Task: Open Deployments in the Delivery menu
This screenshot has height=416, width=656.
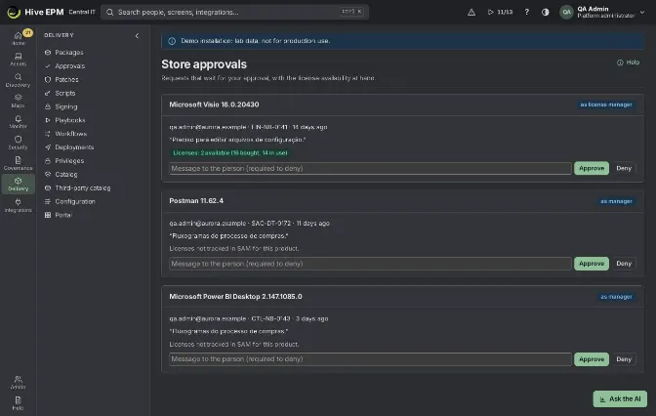Action: (x=74, y=147)
